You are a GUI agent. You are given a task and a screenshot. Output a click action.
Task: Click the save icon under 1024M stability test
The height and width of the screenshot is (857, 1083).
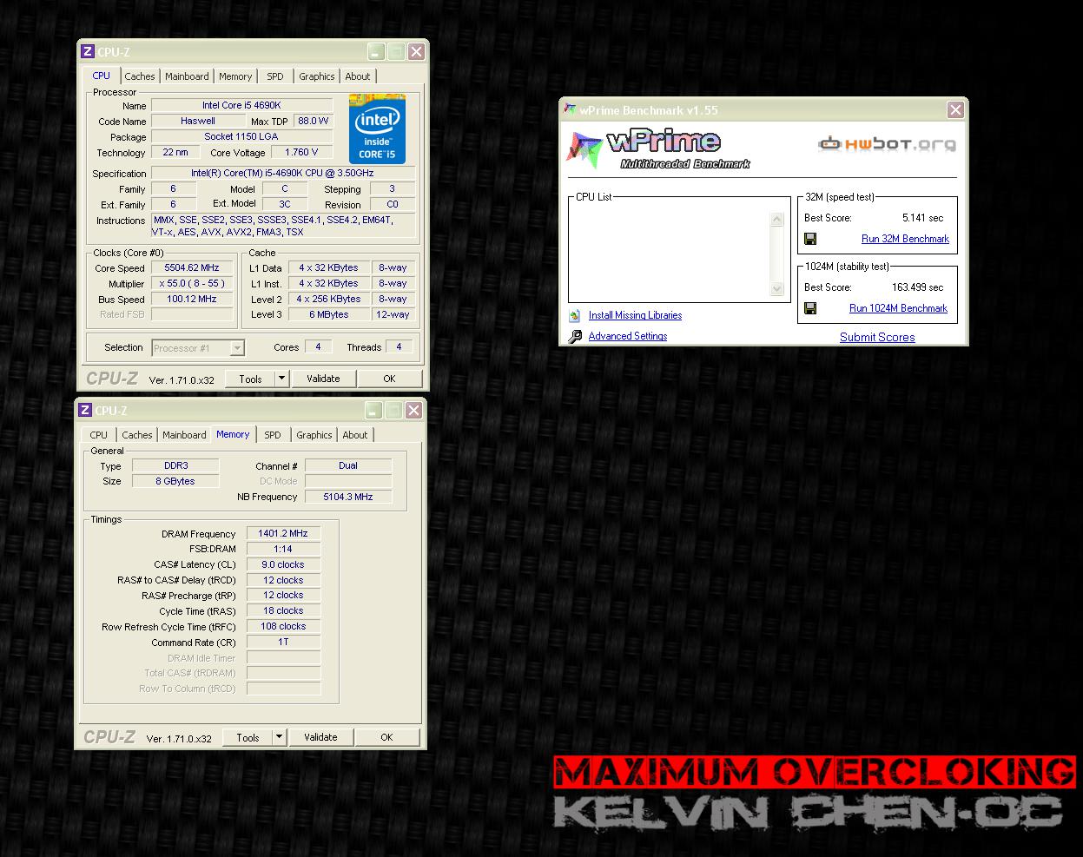click(810, 308)
